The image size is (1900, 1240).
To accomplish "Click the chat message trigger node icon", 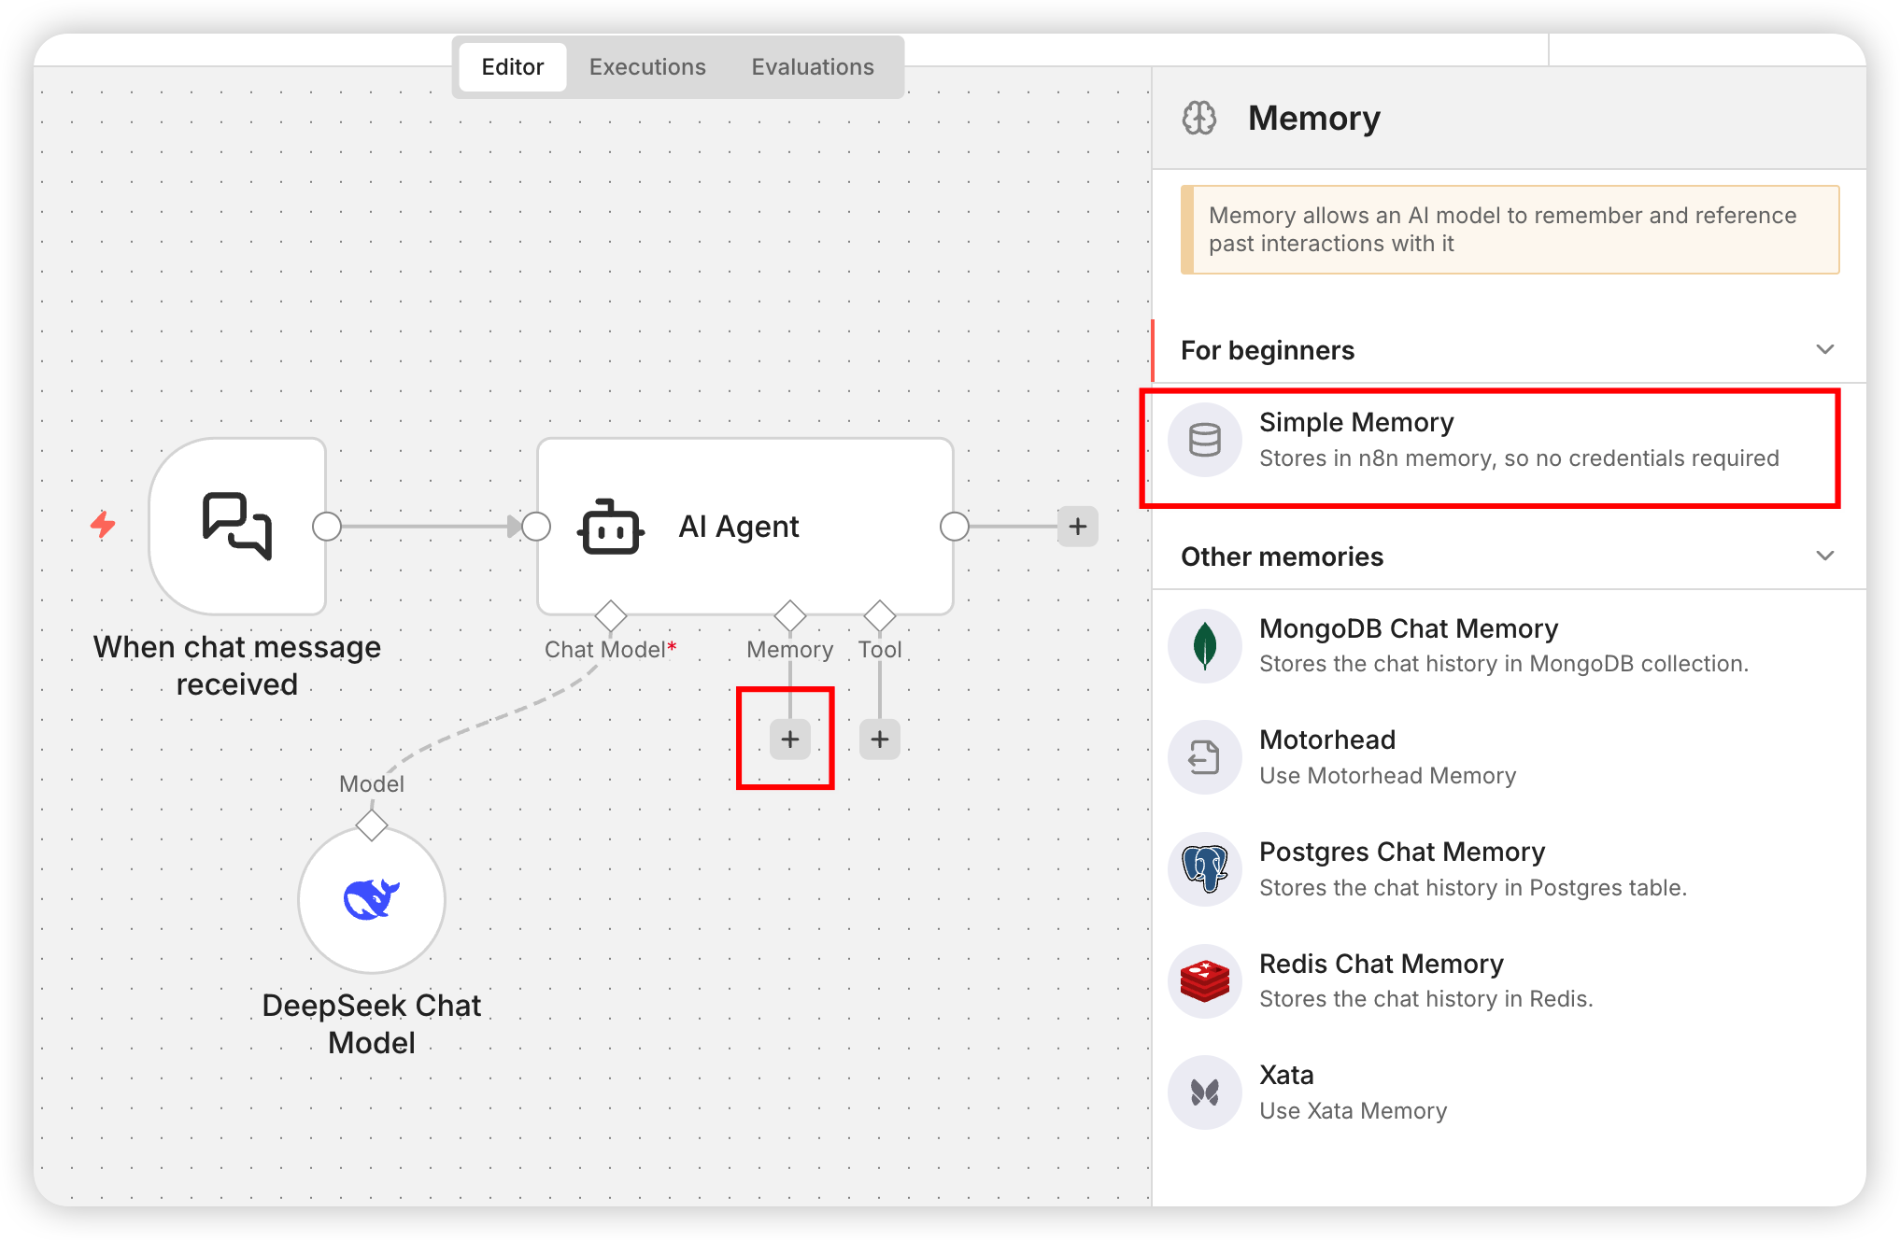I will point(237,526).
